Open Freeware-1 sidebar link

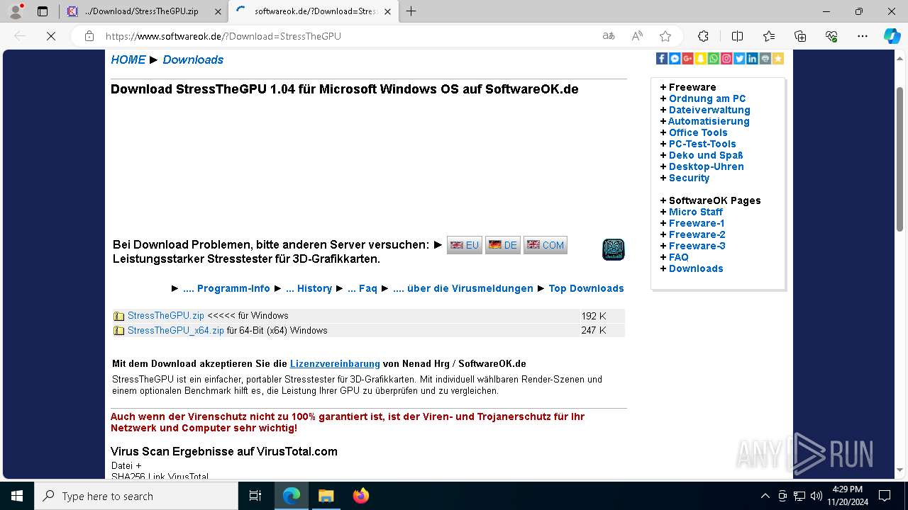pyautogui.click(x=697, y=223)
